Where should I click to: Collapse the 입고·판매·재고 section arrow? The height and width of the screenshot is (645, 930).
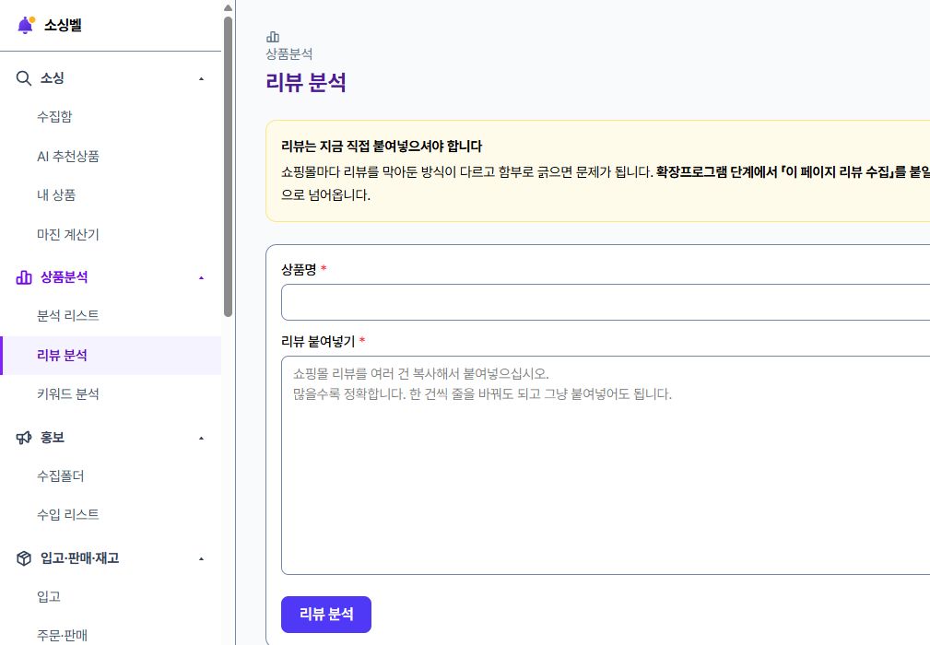(x=201, y=558)
